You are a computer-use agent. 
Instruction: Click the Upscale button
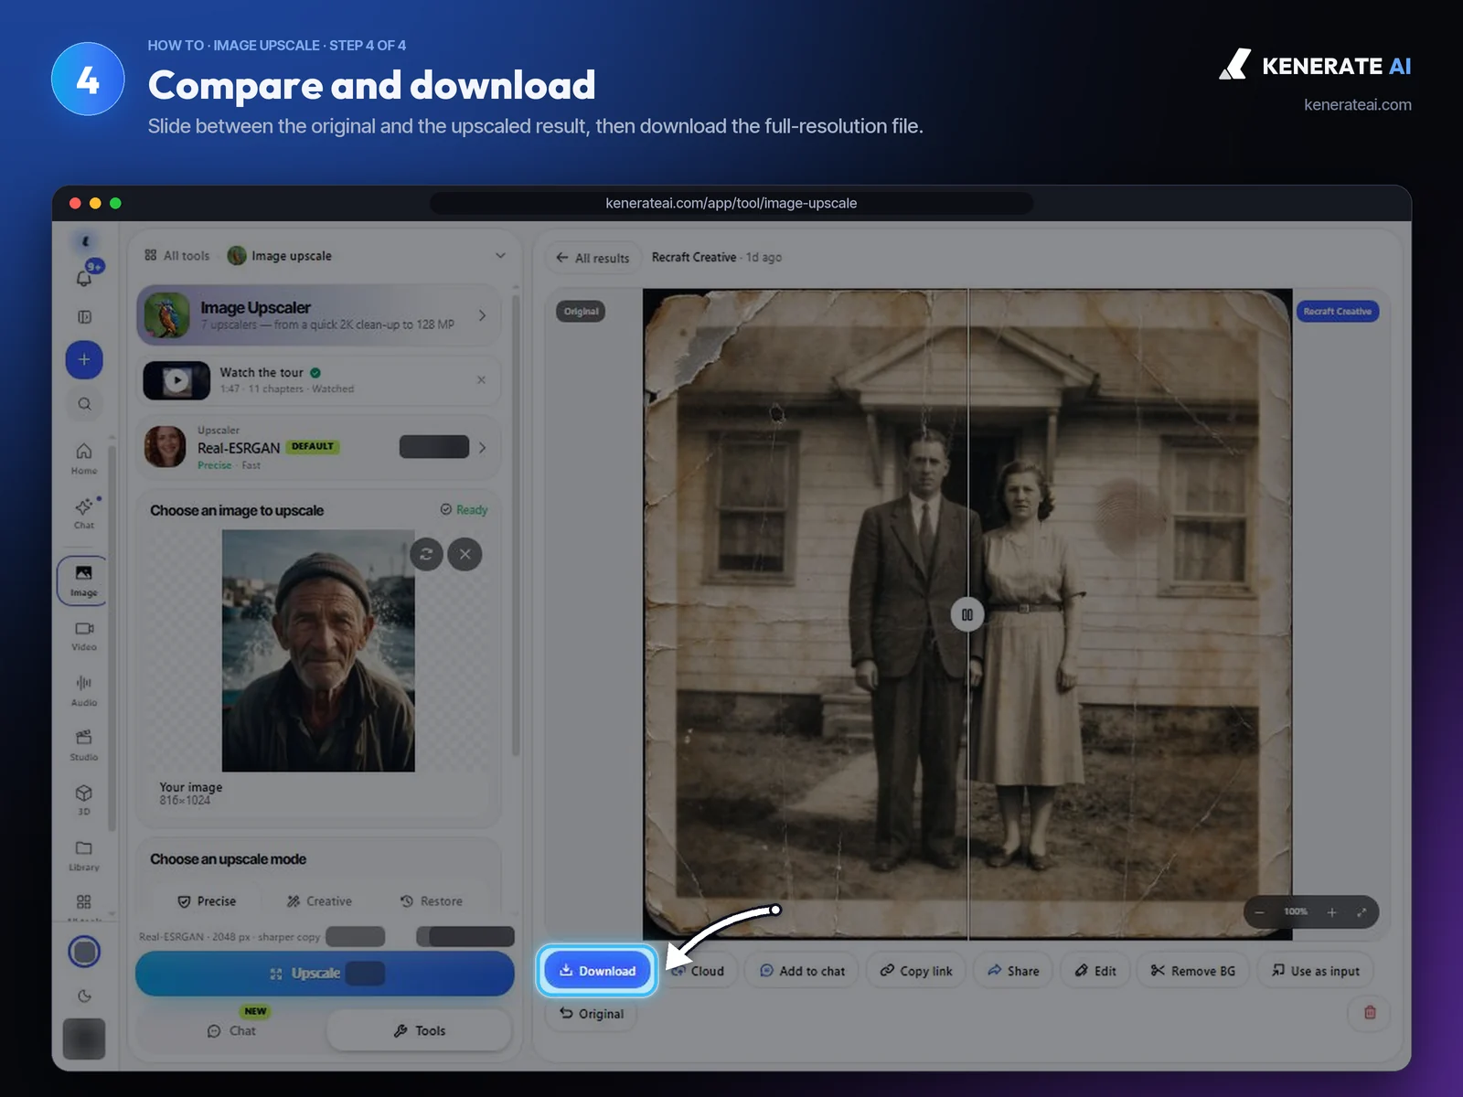point(325,974)
